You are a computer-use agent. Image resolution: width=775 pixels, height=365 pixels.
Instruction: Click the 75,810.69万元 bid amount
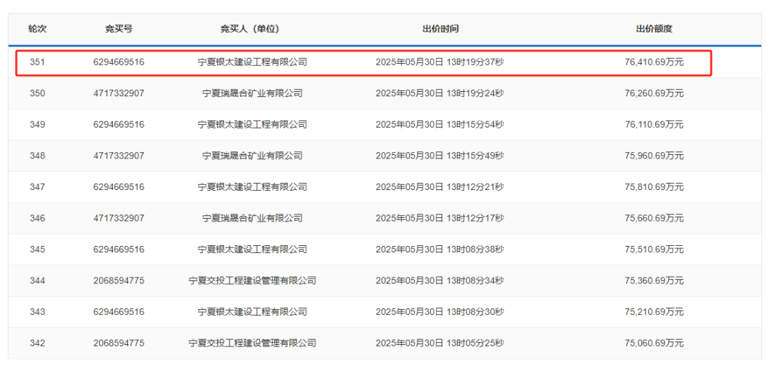(x=654, y=187)
